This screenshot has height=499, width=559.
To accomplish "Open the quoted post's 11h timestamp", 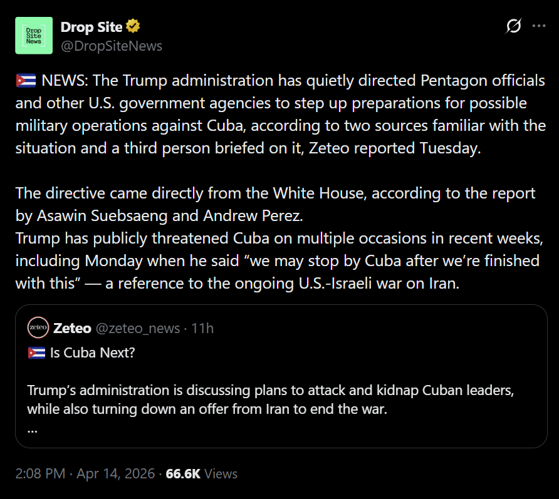I will coord(202,328).
